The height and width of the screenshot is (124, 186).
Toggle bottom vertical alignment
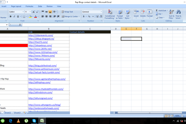tap(50, 12)
